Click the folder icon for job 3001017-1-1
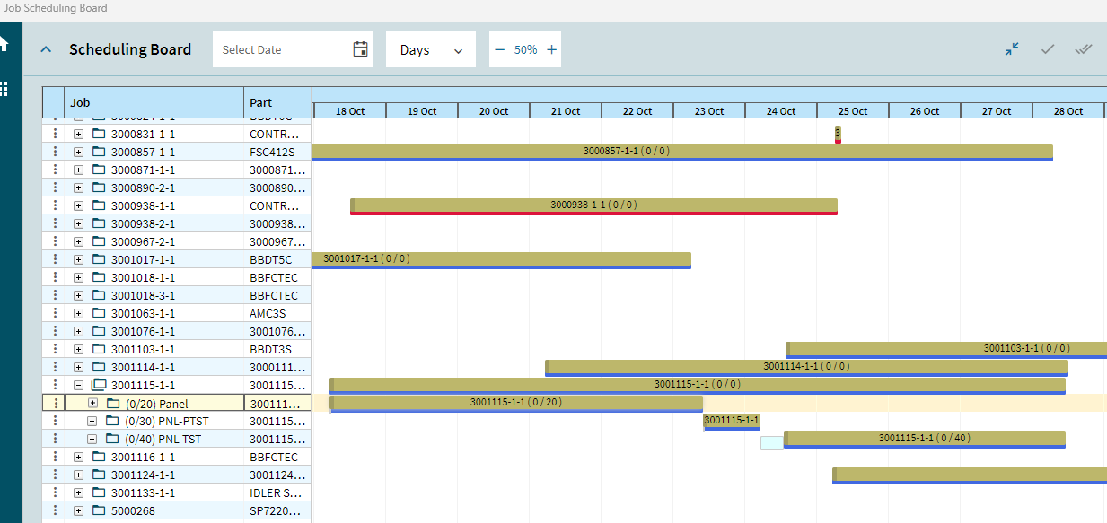This screenshot has width=1107, height=523. (99, 259)
